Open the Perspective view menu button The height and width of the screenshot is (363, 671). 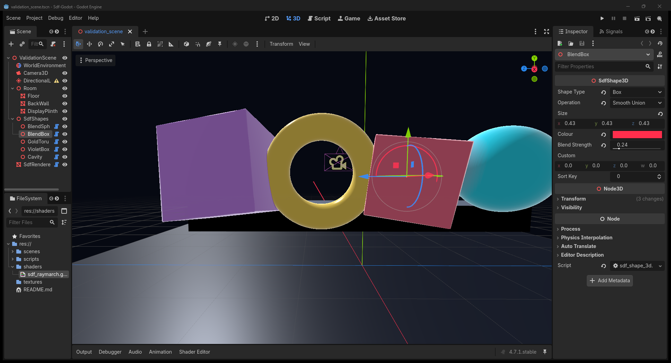pyautogui.click(x=96, y=60)
